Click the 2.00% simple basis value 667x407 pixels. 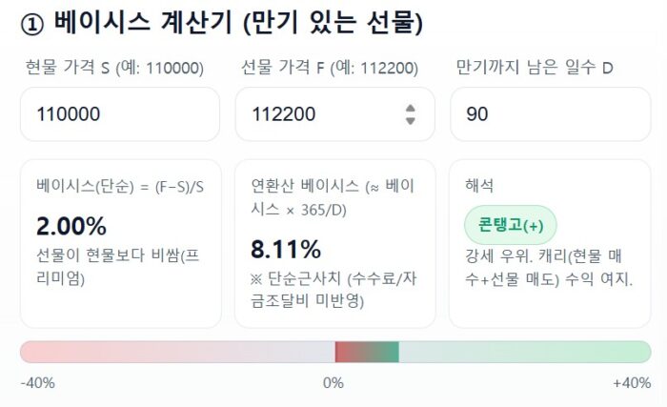[71, 227]
